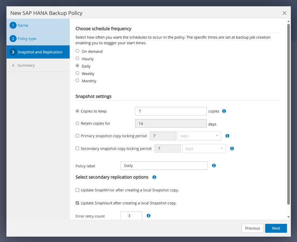Click info icon beside secondary replication options heading
This screenshot has width=297, height=242.
point(154,177)
